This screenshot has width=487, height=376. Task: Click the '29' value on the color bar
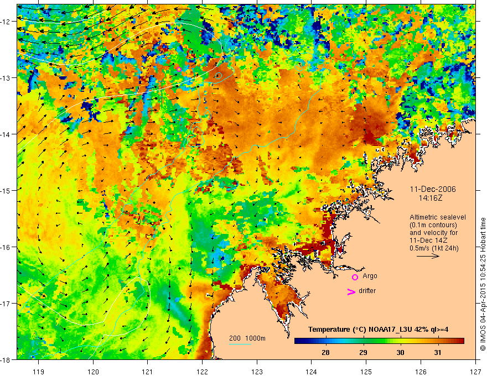(363, 352)
